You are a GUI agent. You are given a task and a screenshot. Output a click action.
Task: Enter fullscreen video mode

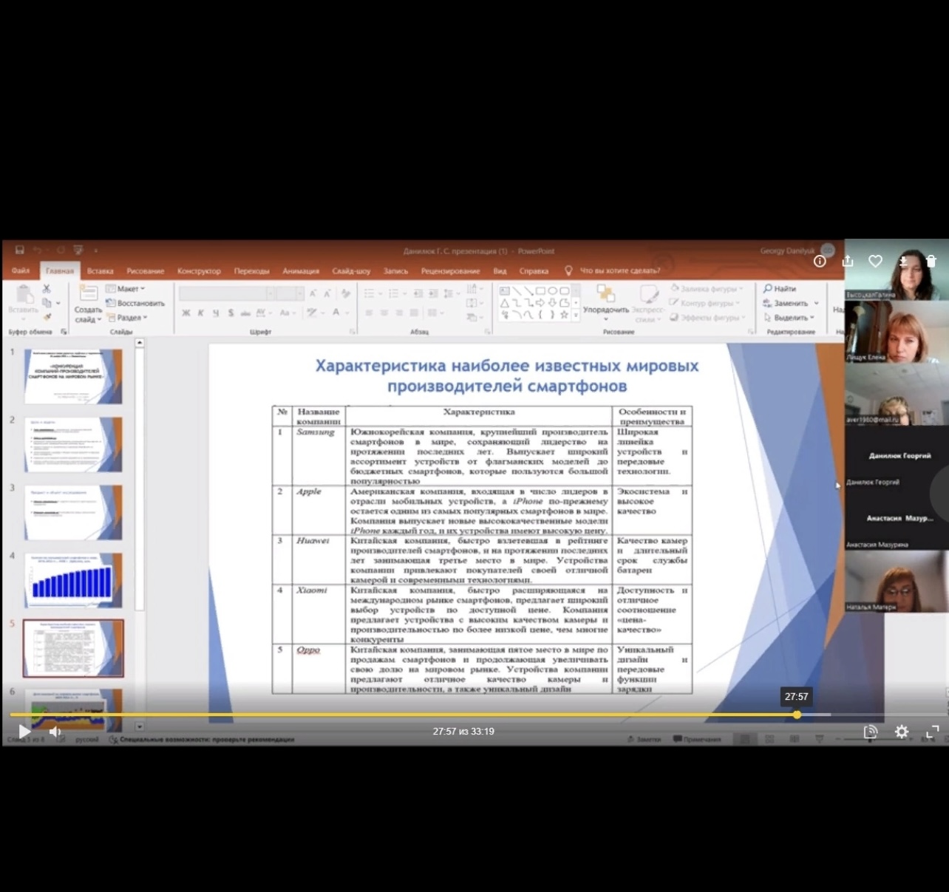tap(933, 732)
